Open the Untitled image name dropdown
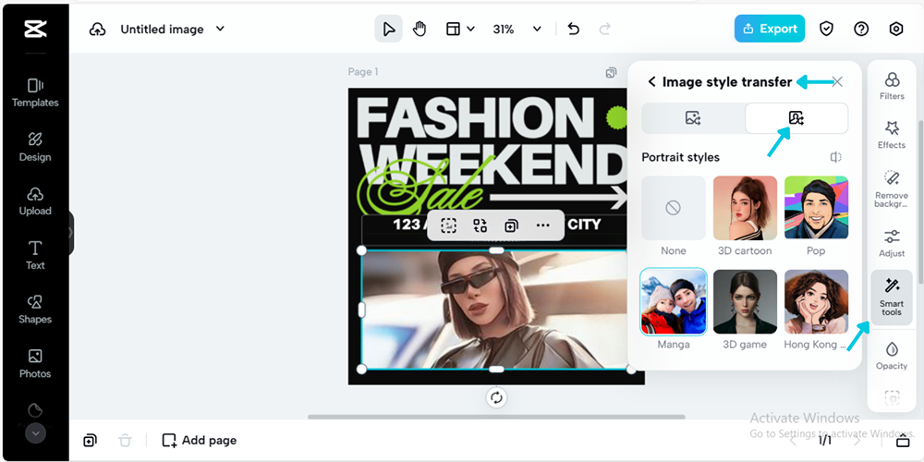 [220, 29]
